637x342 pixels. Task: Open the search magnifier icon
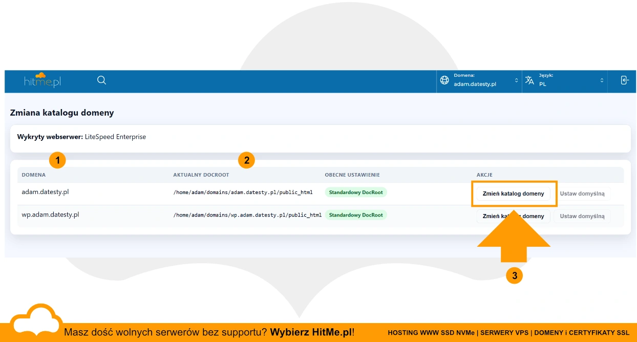point(101,80)
